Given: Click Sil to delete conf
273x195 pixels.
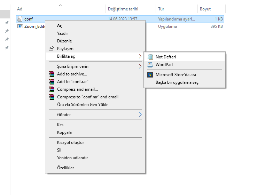Looking at the screenshot, I should tap(95, 150).
